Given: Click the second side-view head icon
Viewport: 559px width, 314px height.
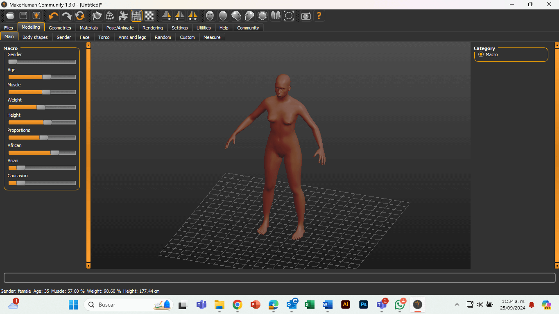Looking at the screenshot, I should (249, 16).
